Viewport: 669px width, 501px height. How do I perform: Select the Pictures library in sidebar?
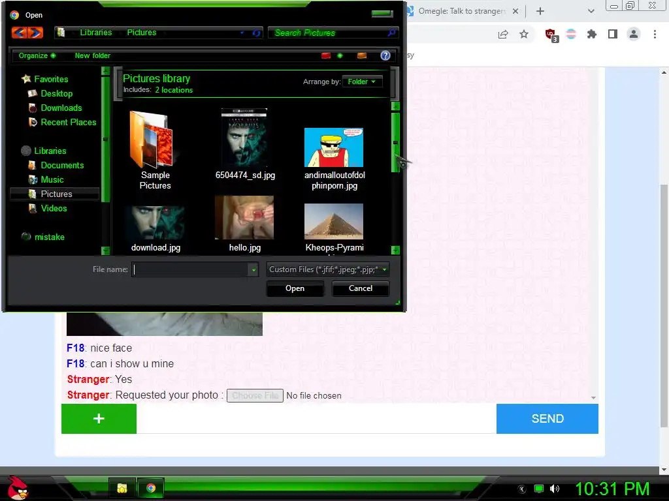pos(56,194)
